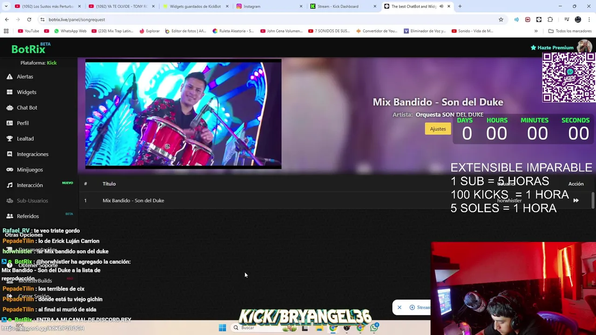Show hidden bookmarks with the double chevron
Image resolution: width=596 pixels, height=335 pixels.
(536, 31)
